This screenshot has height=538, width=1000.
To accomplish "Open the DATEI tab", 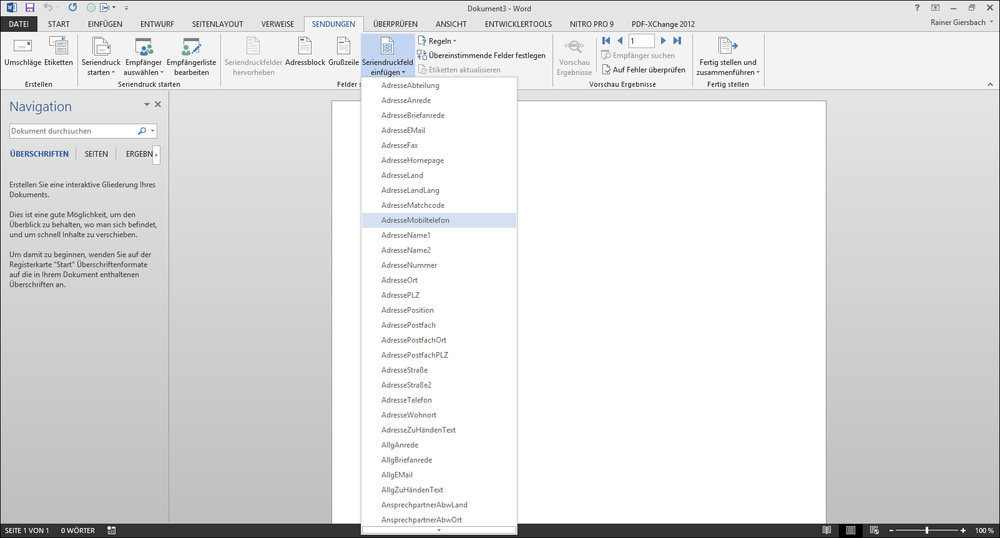I will (19, 24).
